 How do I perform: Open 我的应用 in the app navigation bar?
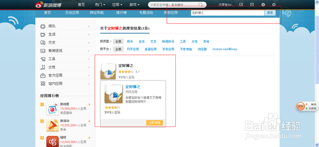(171, 13)
